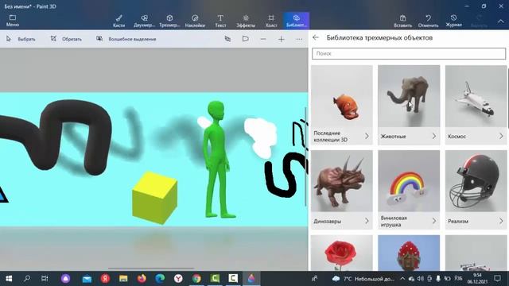Open the 2D shapes tab
This screenshot has width=509, height=286.
point(144,21)
